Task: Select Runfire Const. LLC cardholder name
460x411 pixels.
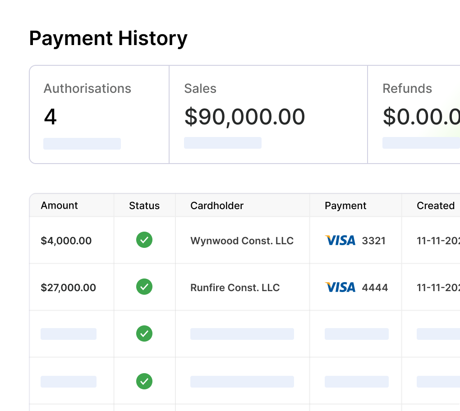Action: 235,288
